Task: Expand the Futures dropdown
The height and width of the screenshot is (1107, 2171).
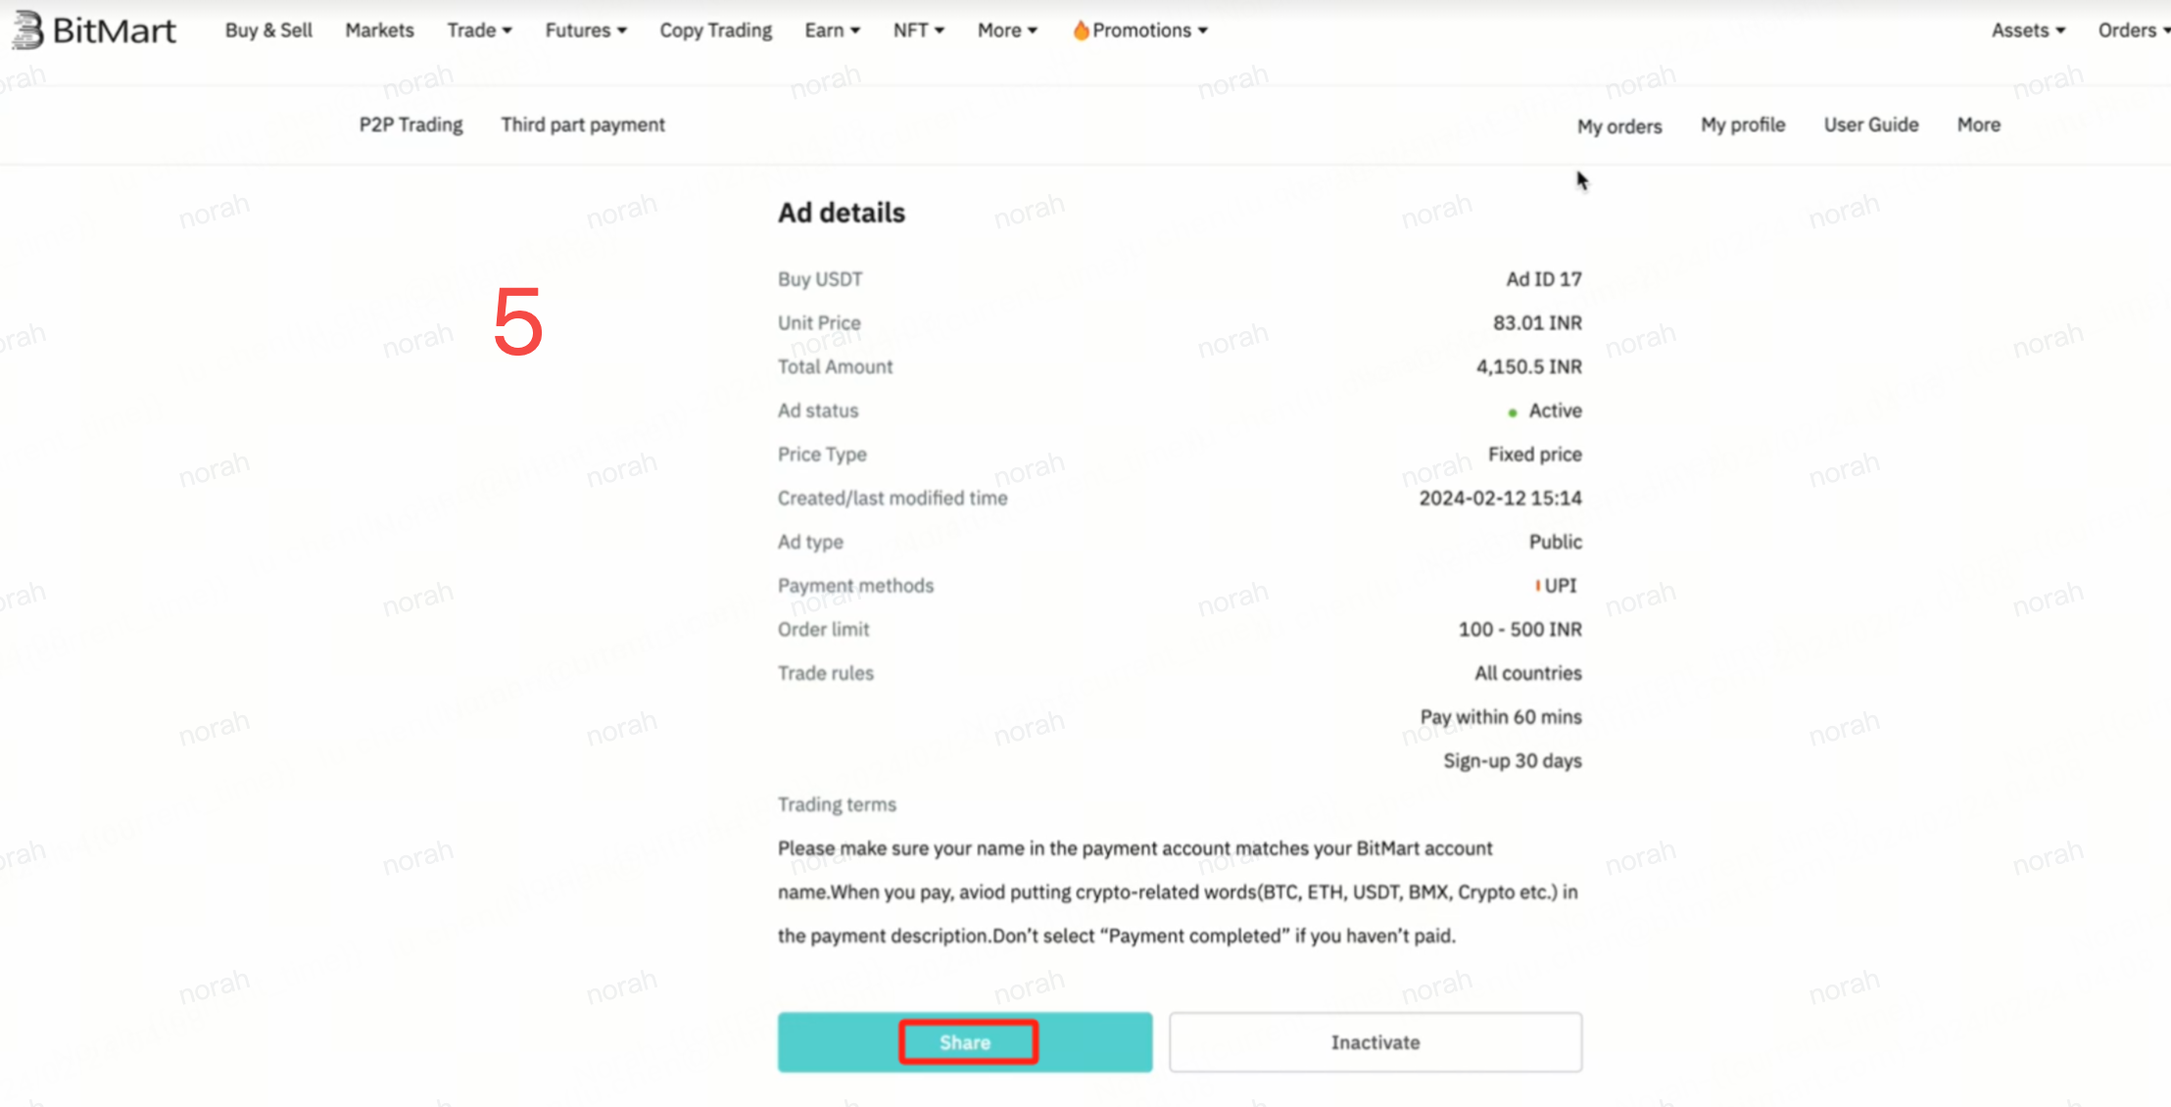Action: coord(586,30)
